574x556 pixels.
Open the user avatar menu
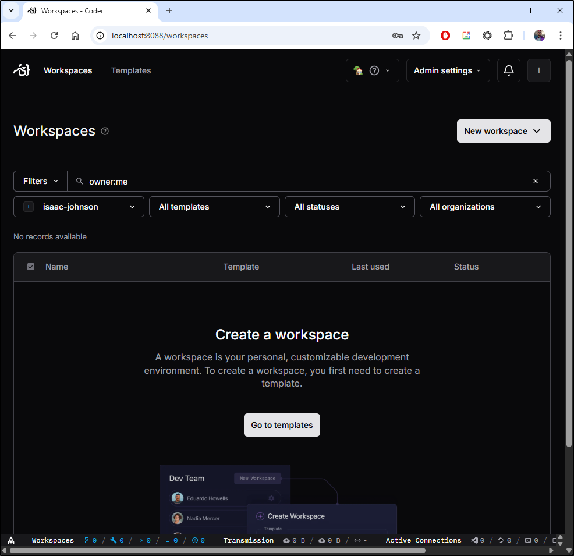pyautogui.click(x=538, y=70)
